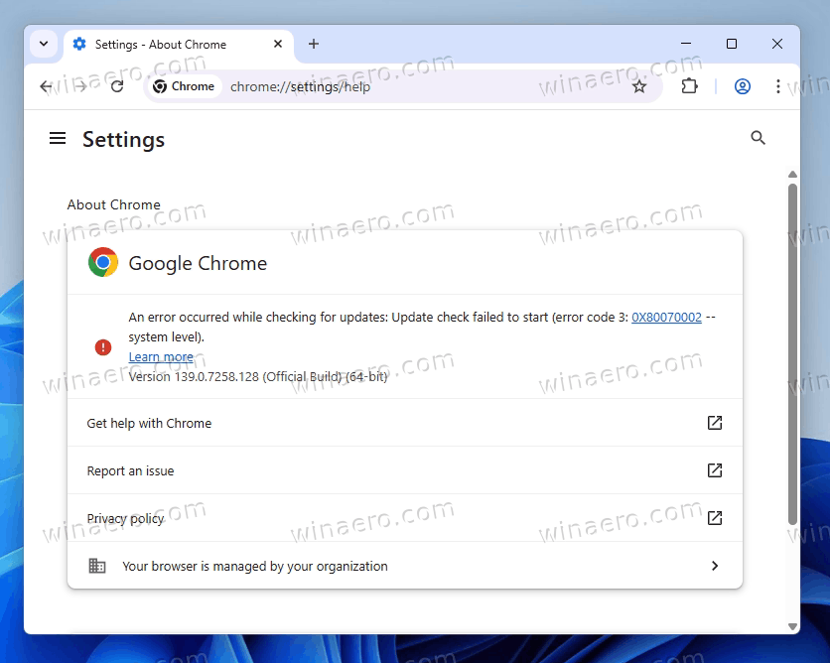
Task: Bookmark this page with the star icon
Action: (639, 86)
